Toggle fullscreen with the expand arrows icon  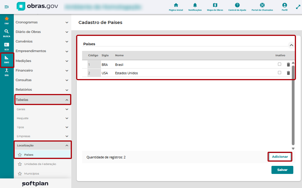click(x=298, y=7)
